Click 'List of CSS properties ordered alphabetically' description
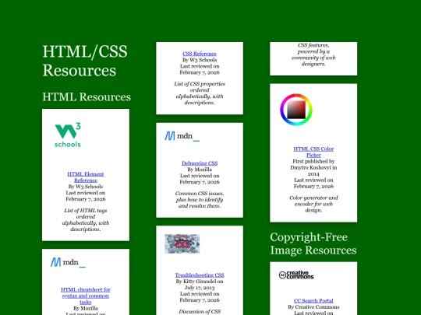The height and width of the screenshot is (315, 421). point(200,93)
